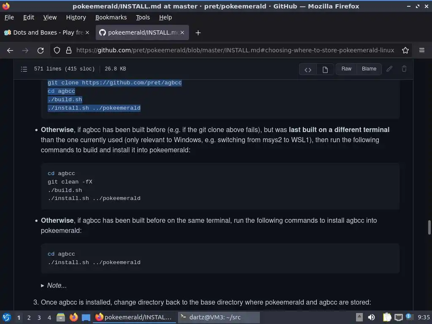432x324 pixels.
Task: Open a new browser tab
Action: tap(198, 33)
